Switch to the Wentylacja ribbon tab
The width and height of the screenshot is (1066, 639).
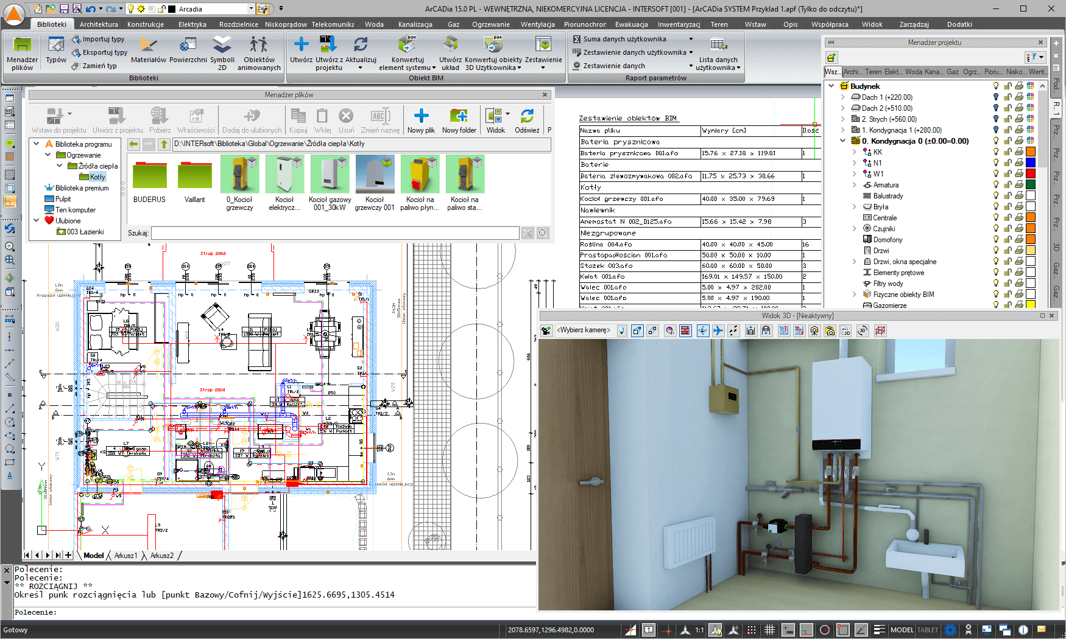(x=538, y=24)
